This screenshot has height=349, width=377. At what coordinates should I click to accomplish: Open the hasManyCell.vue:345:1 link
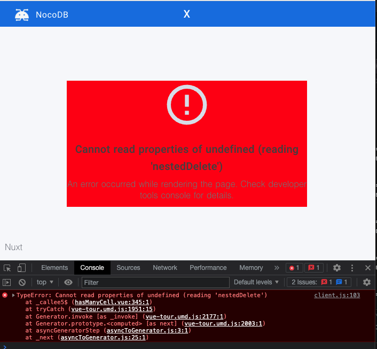click(x=112, y=302)
